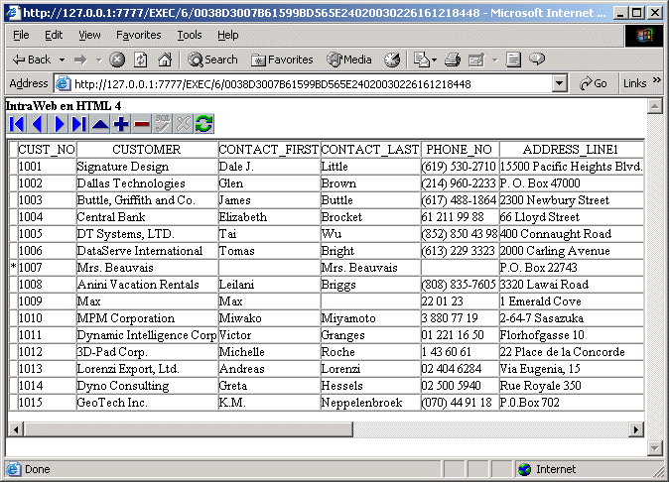Click the green refresh data icon
669x482 pixels.
(x=204, y=124)
